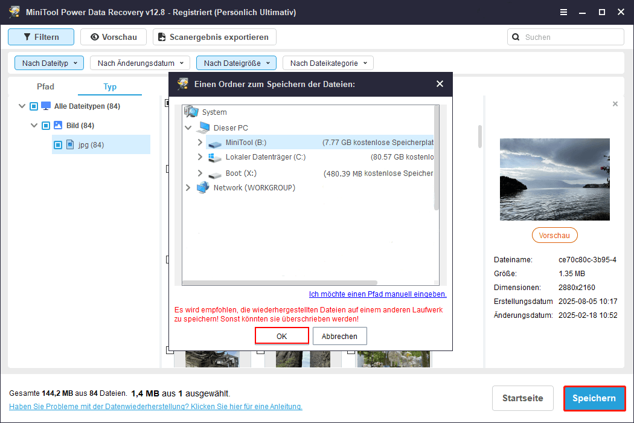Click the Network (WORKGROUP) icon

click(x=203, y=187)
